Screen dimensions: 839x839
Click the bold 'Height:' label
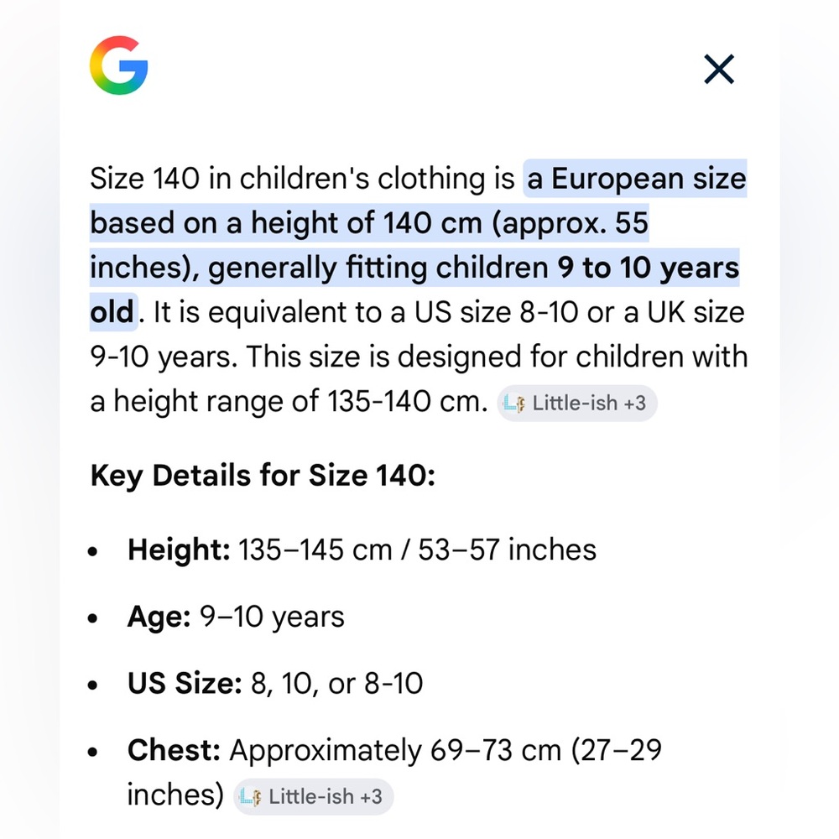pyautogui.click(x=179, y=550)
